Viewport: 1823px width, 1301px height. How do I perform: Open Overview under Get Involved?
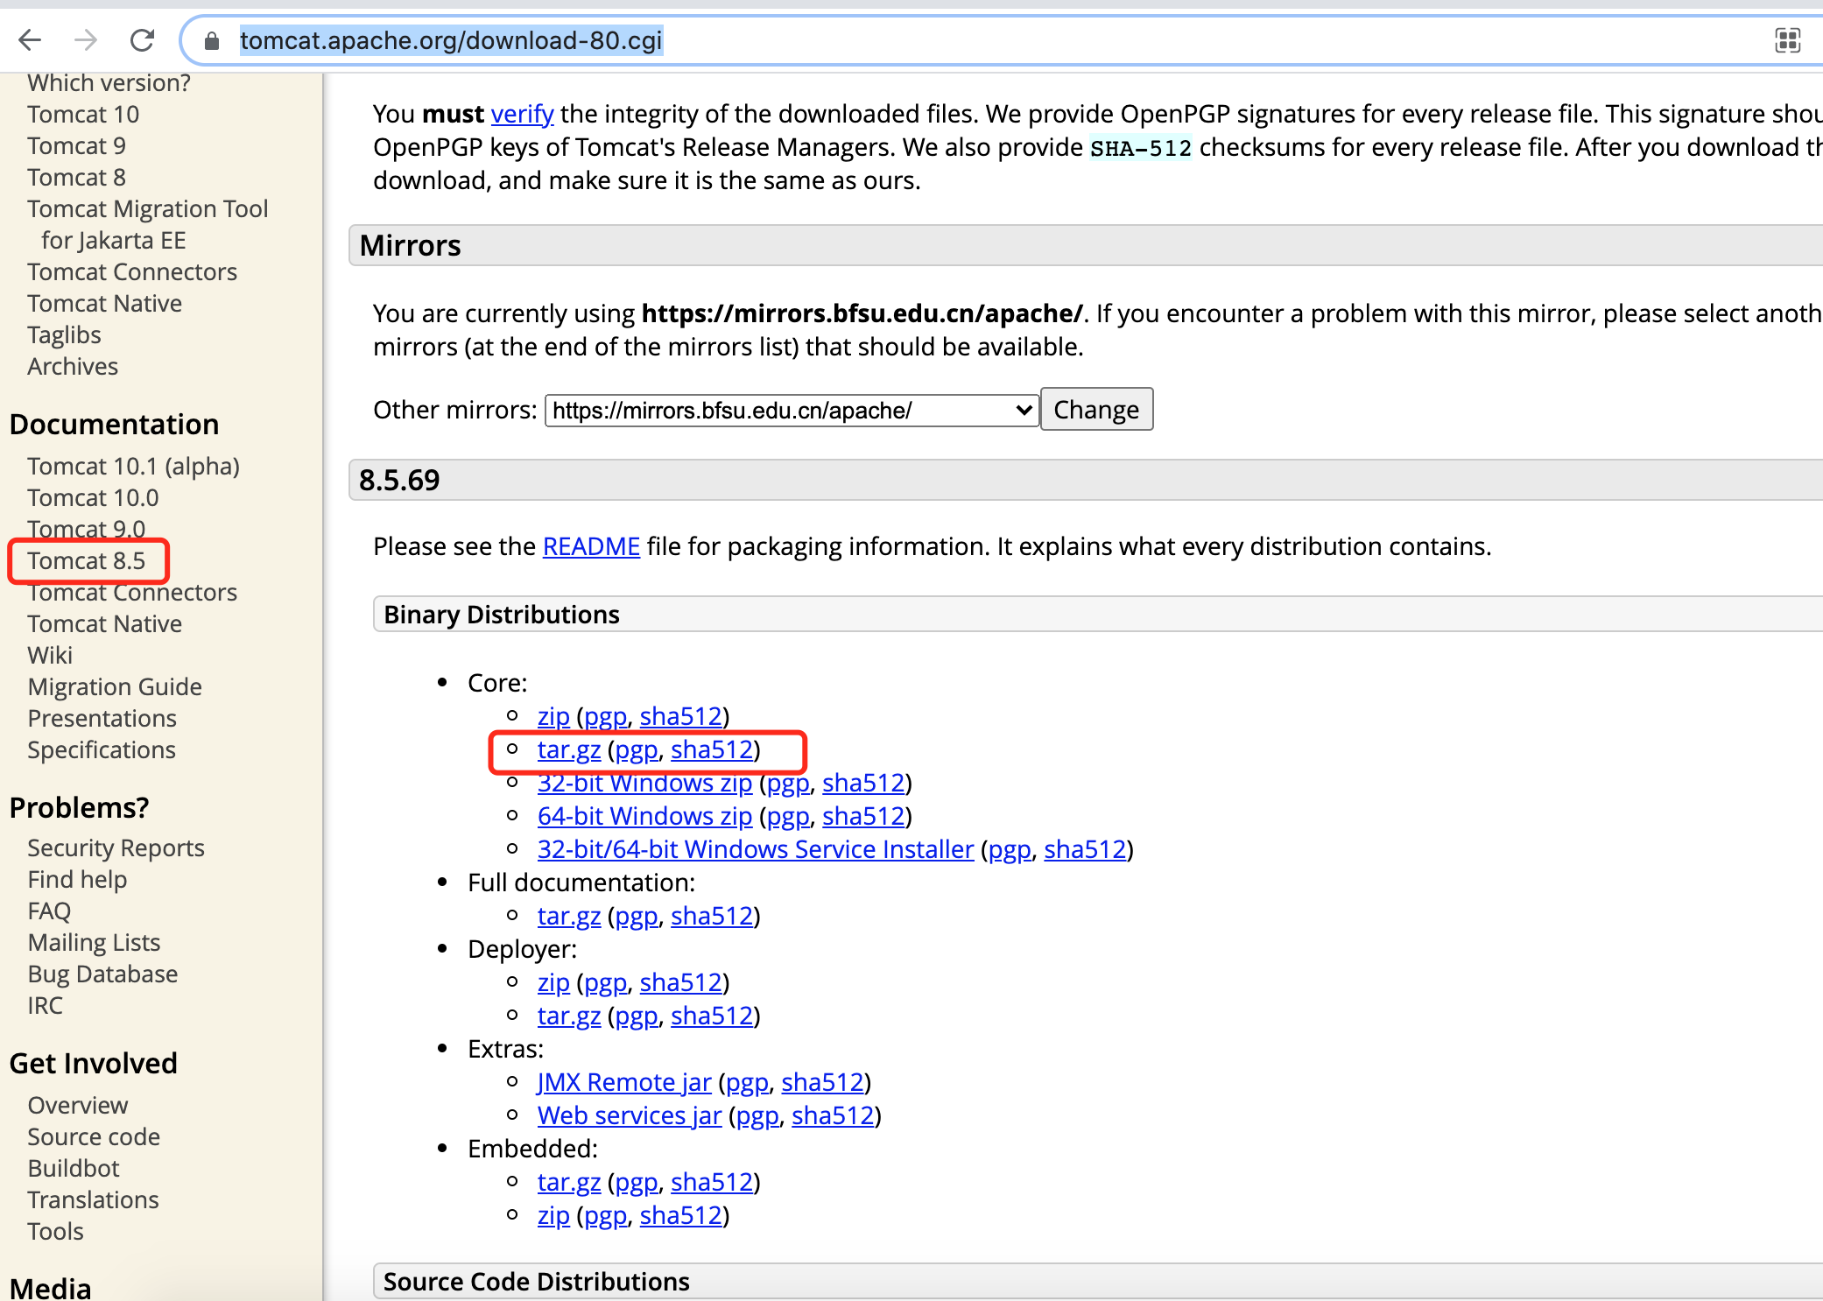[78, 1105]
